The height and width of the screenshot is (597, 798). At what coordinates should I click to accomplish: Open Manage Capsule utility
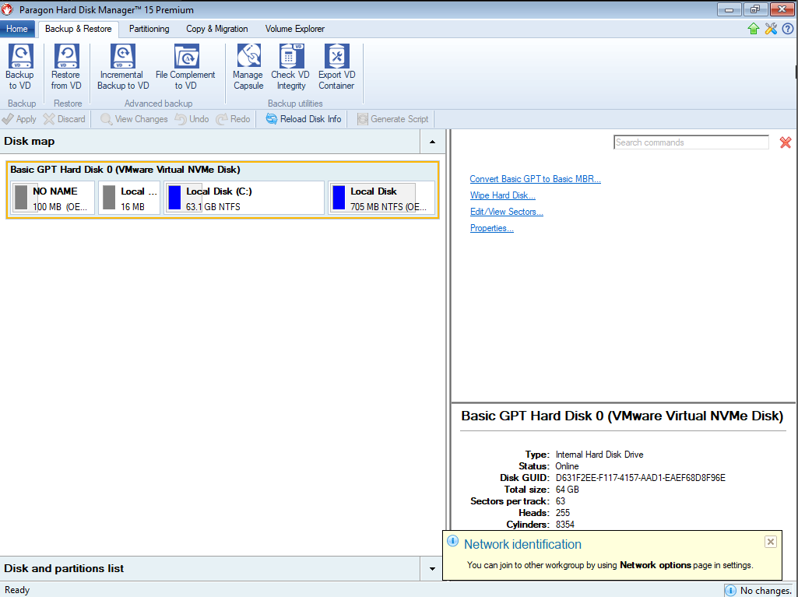tap(248, 67)
